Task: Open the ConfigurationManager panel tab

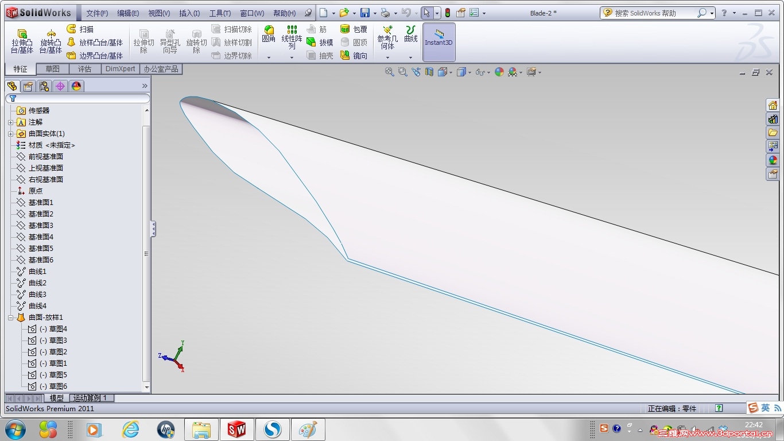Action: [x=44, y=86]
